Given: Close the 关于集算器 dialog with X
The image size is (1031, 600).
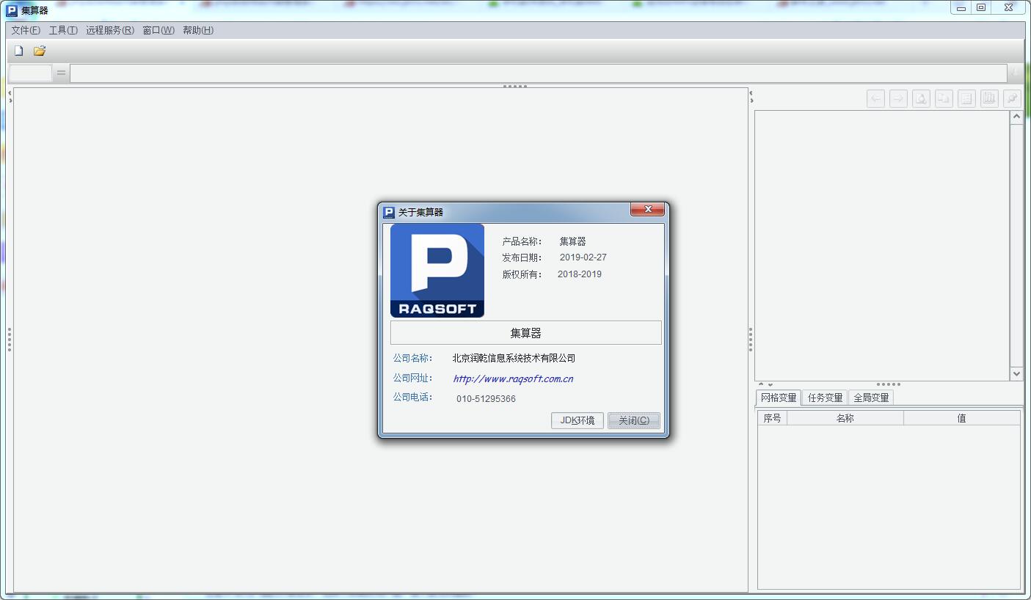Looking at the screenshot, I should (647, 210).
